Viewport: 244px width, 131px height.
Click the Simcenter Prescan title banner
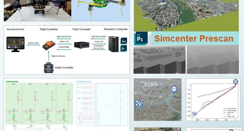click(195, 38)
